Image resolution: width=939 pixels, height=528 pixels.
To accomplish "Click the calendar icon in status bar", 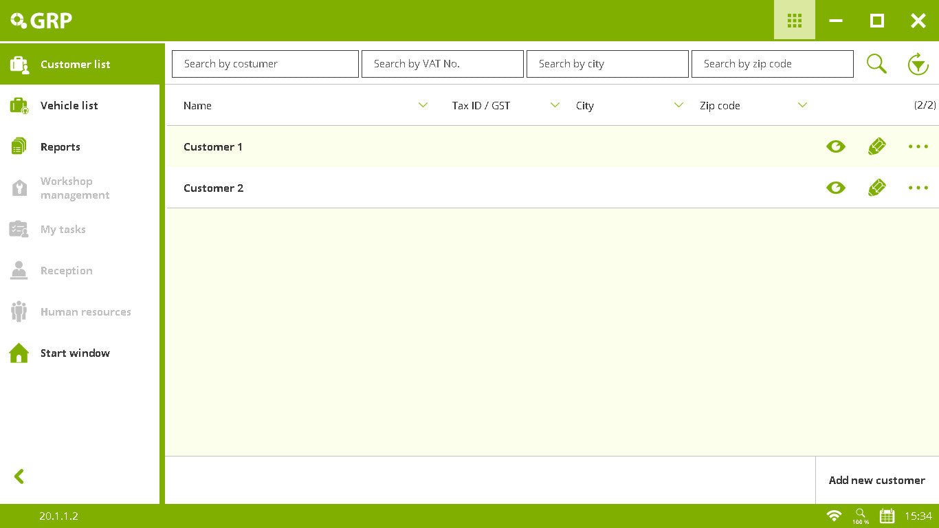I will click(x=887, y=516).
